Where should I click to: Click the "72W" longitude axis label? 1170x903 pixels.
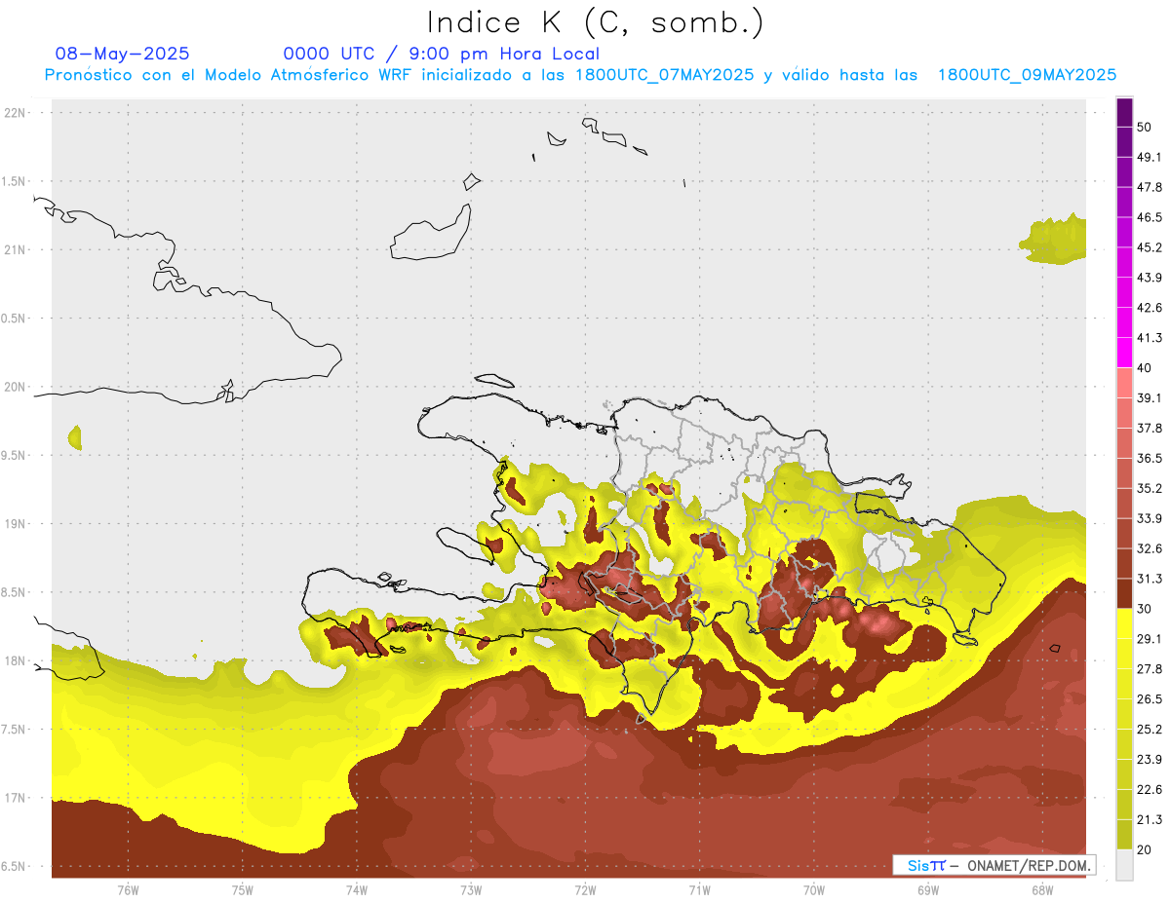(585, 890)
